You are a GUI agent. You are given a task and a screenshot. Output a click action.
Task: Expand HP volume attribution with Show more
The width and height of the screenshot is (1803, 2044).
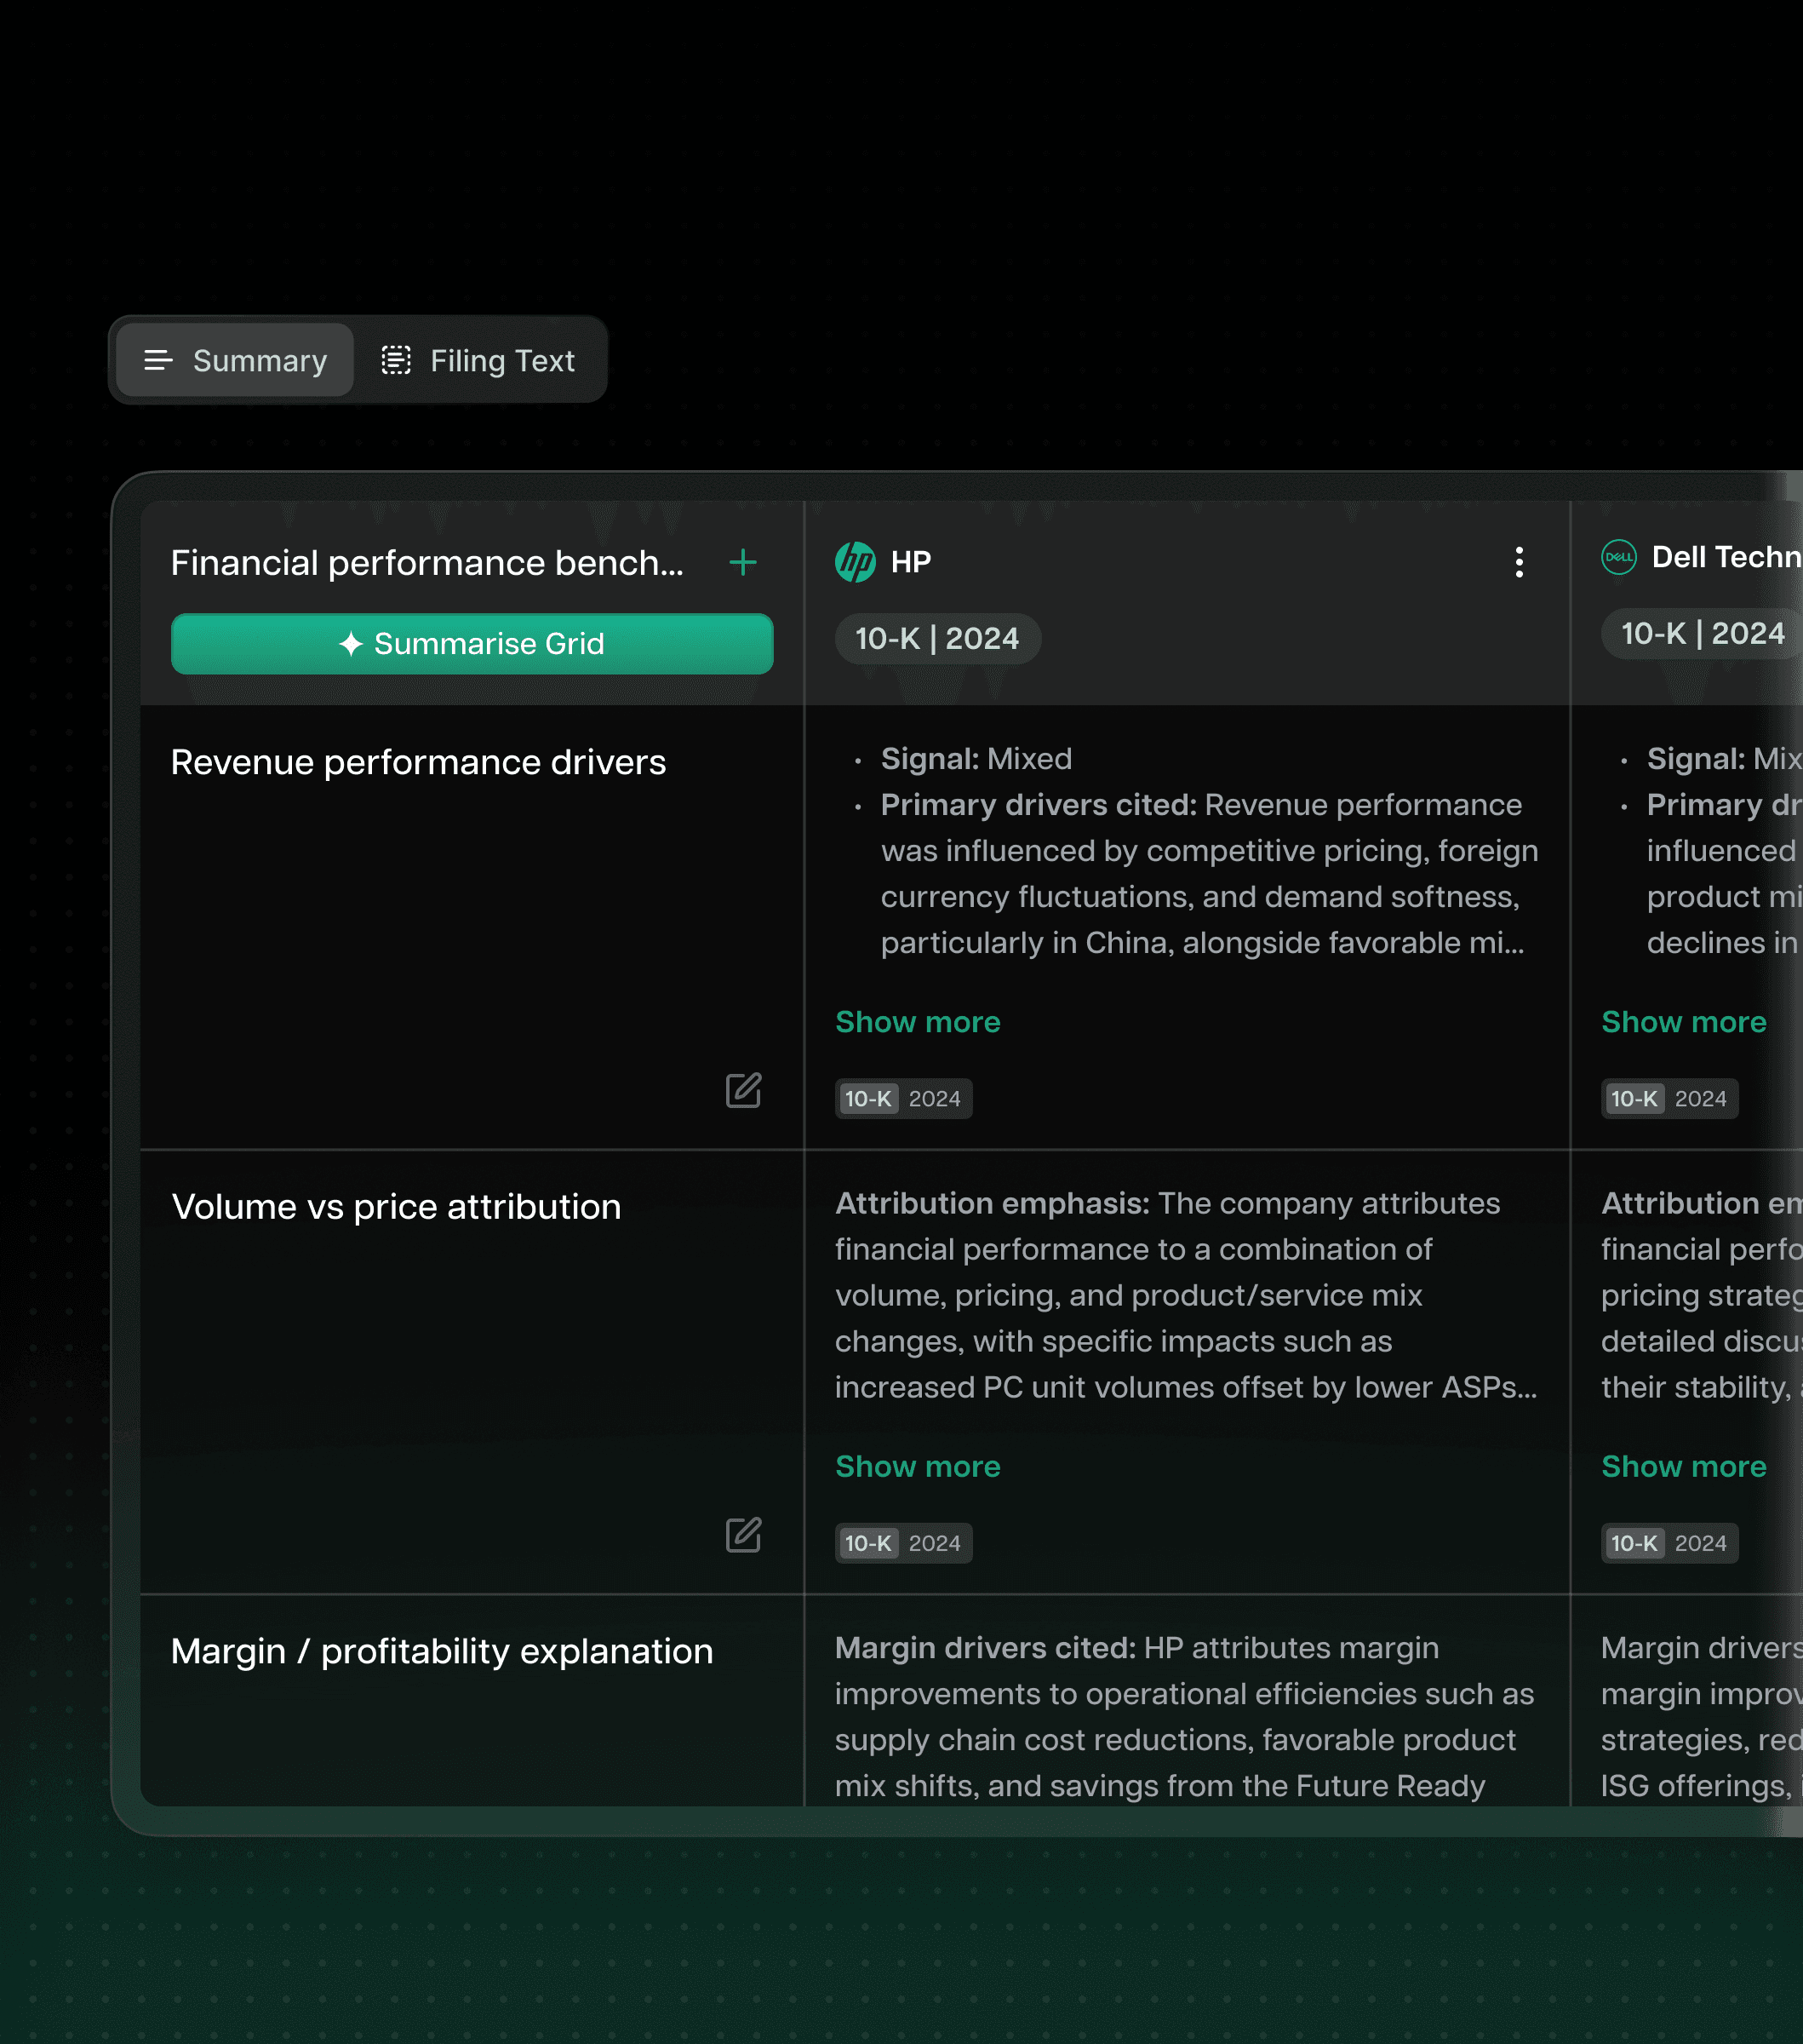[917, 1466]
